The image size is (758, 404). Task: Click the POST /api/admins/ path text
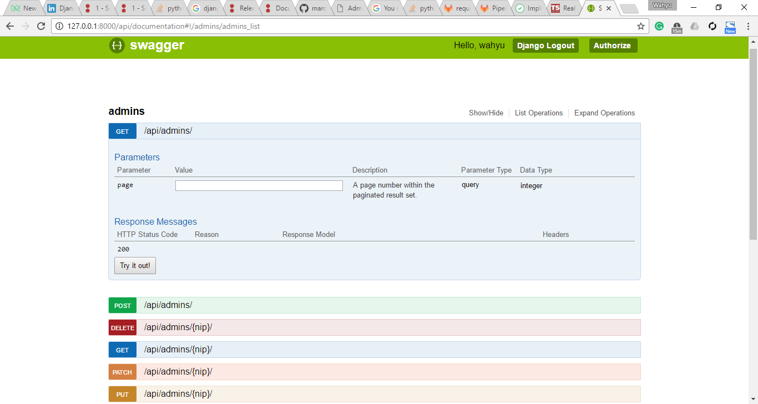[168, 305]
